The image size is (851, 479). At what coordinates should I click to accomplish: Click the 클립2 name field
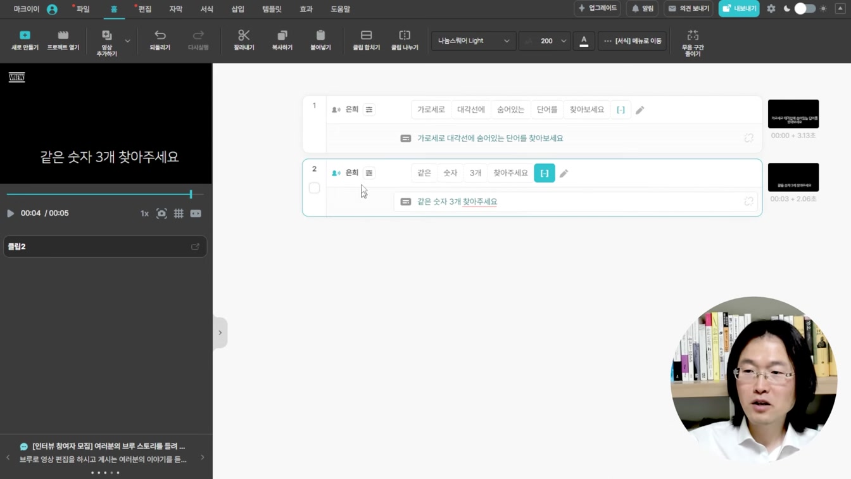click(105, 246)
